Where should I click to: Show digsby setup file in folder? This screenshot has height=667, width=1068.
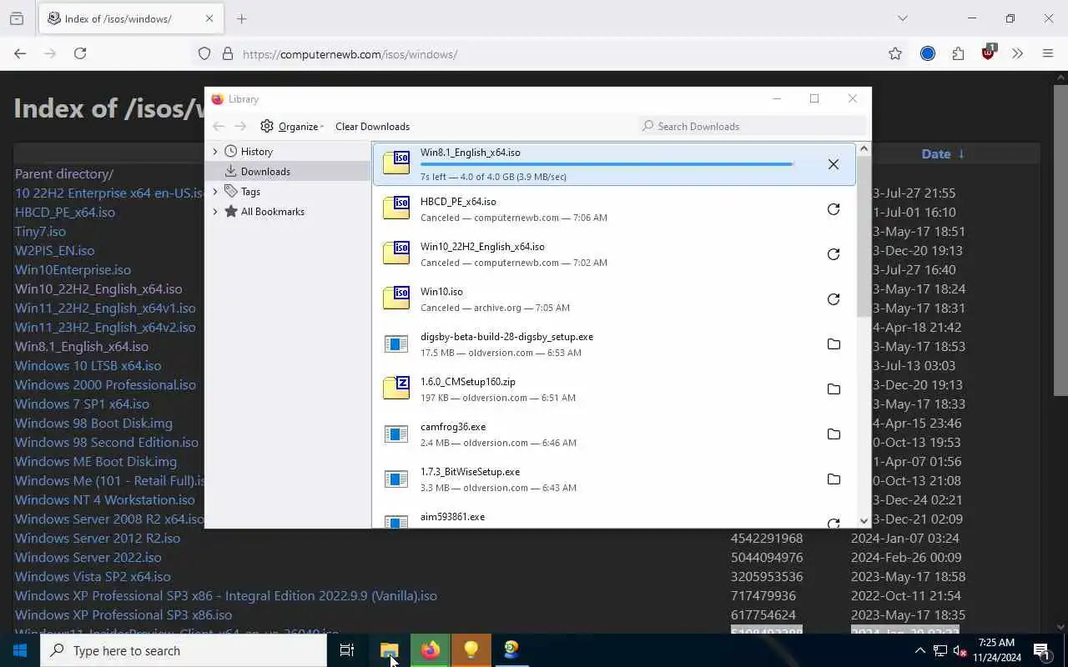[x=833, y=344]
